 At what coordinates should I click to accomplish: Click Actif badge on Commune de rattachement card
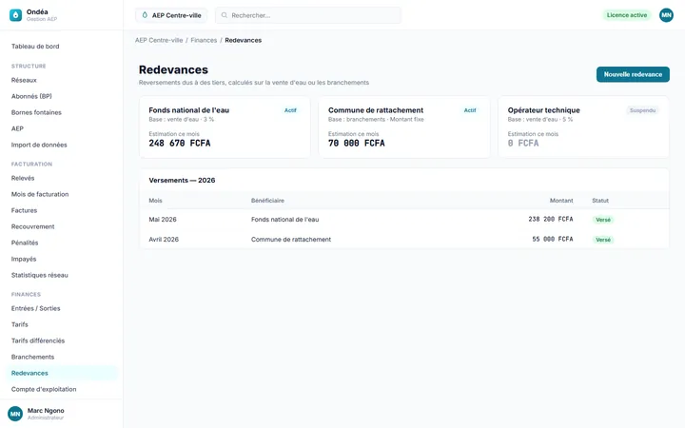click(x=470, y=110)
